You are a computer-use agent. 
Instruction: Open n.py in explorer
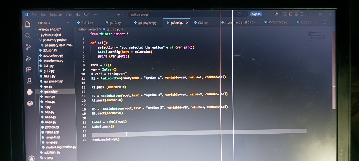point(48,107)
